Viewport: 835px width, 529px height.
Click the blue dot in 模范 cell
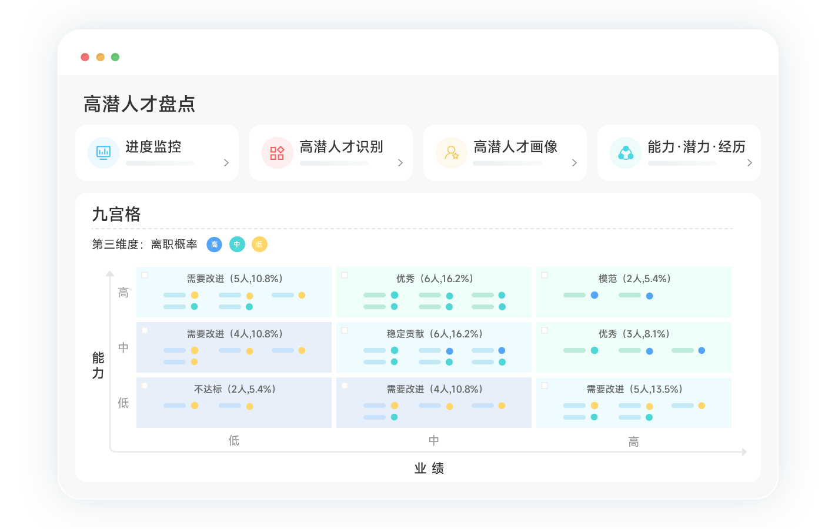pyautogui.click(x=594, y=295)
